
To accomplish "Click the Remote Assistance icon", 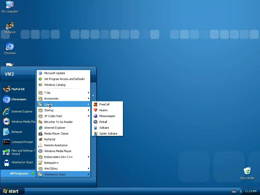I will pyautogui.click(x=40, y=145).
